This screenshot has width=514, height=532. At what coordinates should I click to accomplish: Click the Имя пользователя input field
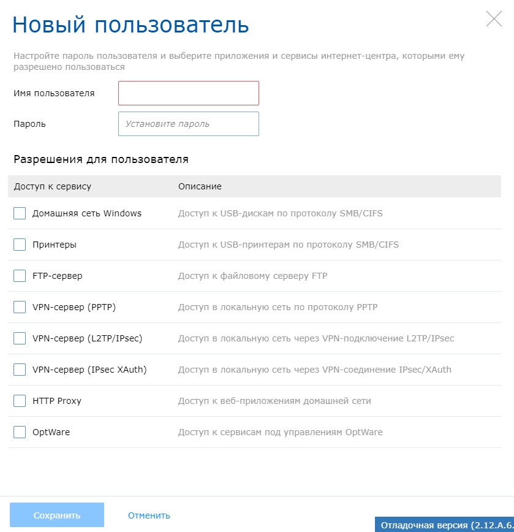[x=189, y=93]
